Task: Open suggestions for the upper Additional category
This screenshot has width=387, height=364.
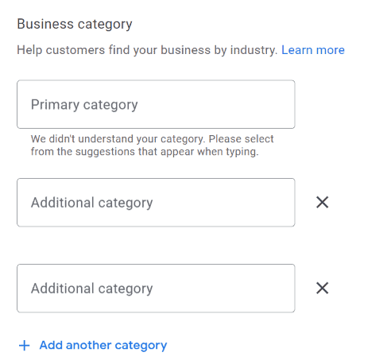Action: click(156, 203)
